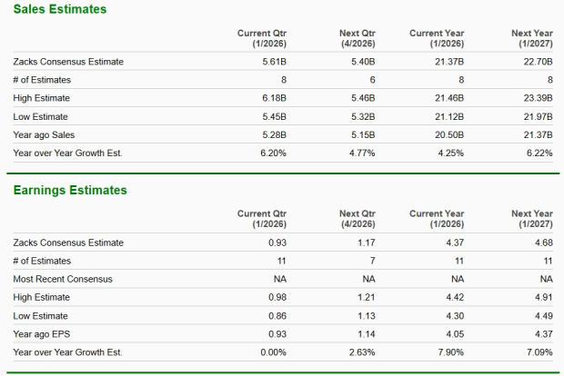Select the Year ago Sales row label
This screenshot has height=376, width=564.
[x=46, y=134]
